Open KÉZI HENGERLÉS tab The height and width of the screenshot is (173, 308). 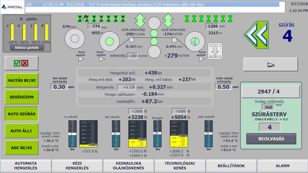click(x=77, y=166)
